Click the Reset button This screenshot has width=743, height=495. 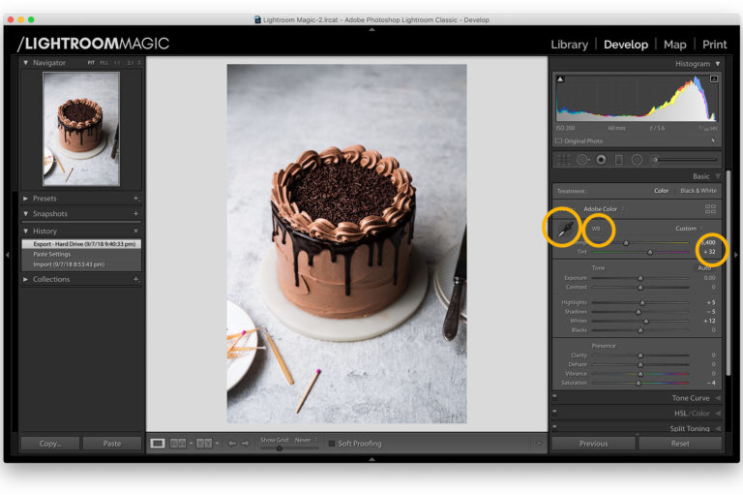[680, 444]
